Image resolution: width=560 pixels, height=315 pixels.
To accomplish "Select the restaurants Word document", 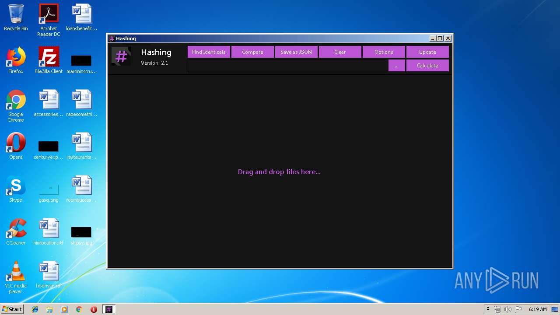I will (x=81, y=146).
